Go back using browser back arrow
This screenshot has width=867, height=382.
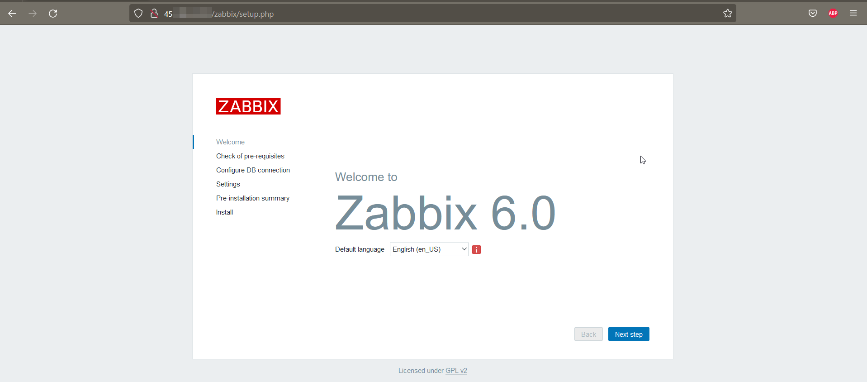pos(12,14)
